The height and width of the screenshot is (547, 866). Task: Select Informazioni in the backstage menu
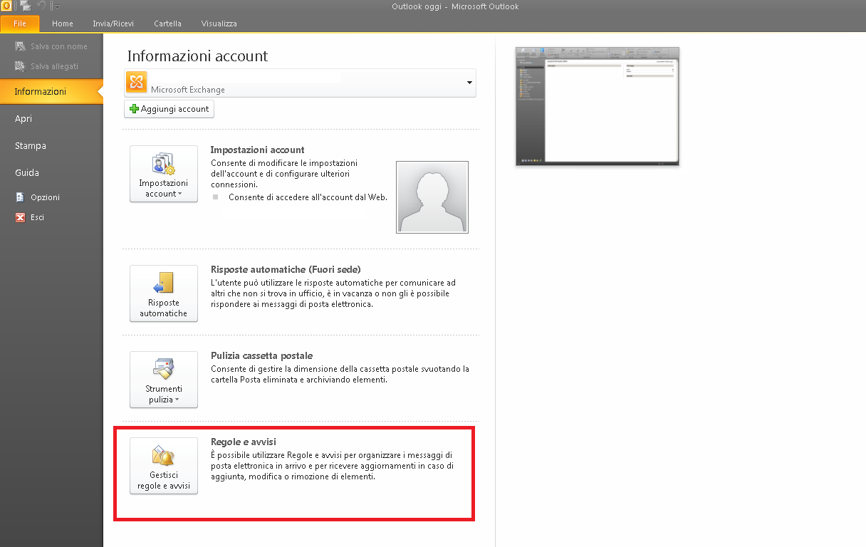click(51, 92)
